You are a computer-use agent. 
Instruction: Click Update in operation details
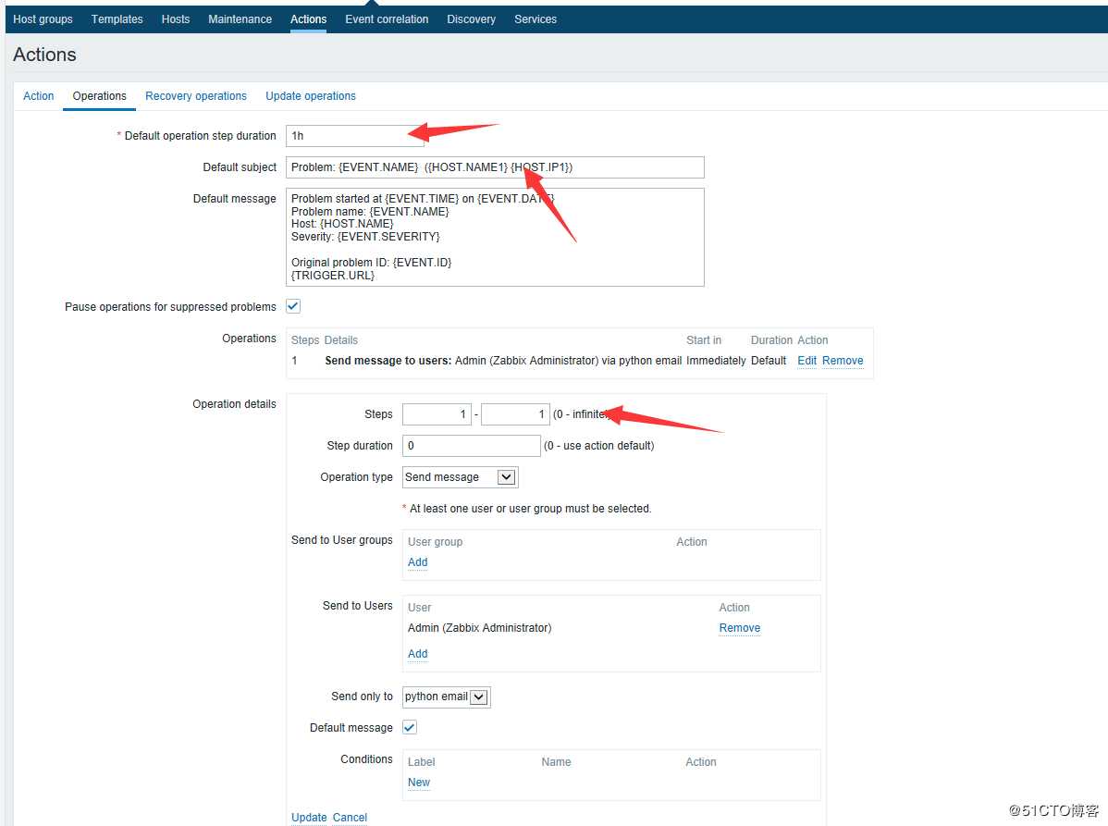click(x=309, y=818)
